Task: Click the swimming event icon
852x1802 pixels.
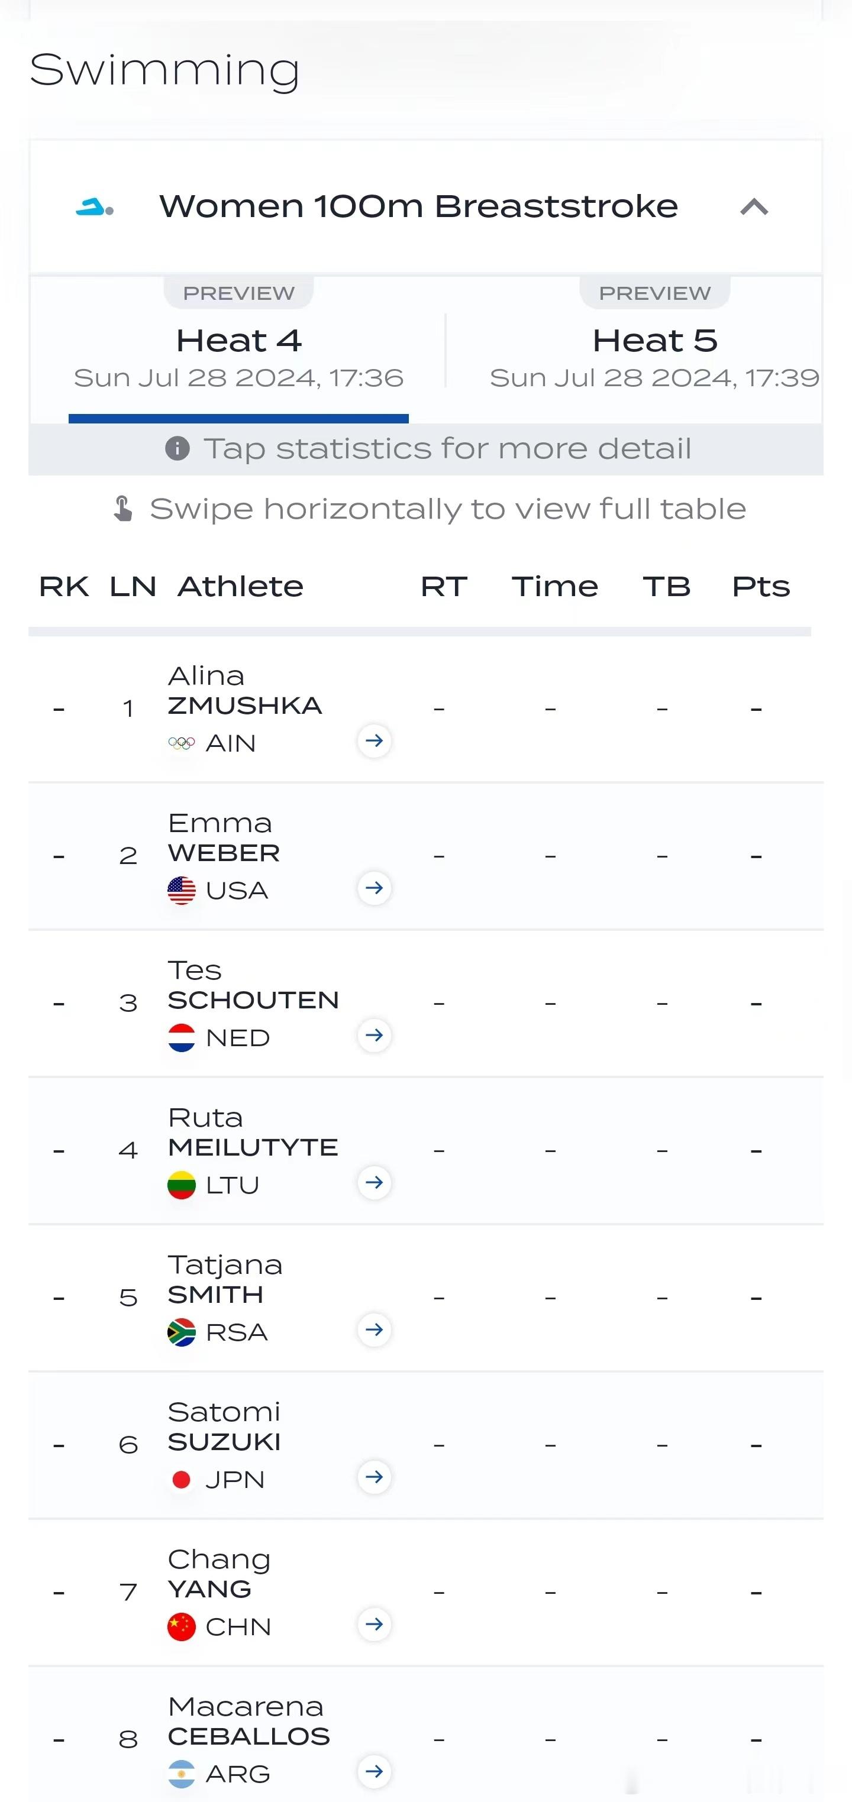Action: coord(95,207)
